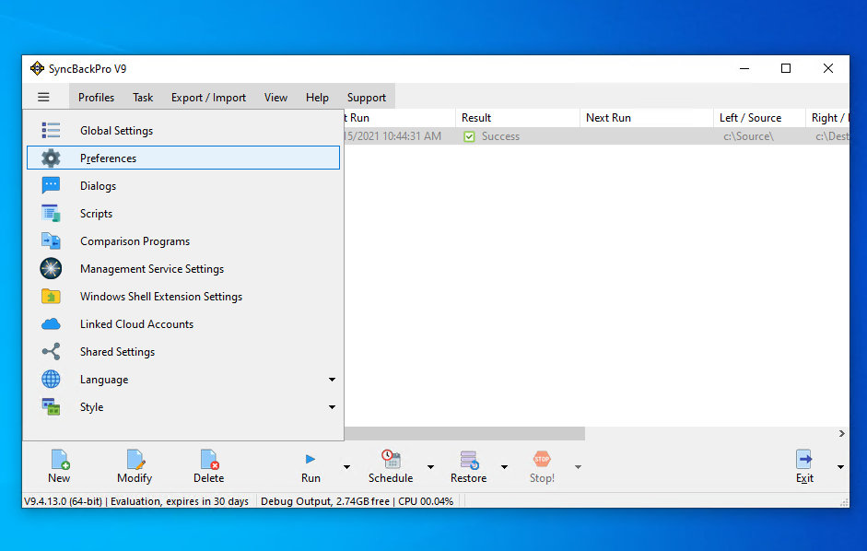Open the Task menu
The width and height of the screenshot is (867, 551).
click(143, 98)
